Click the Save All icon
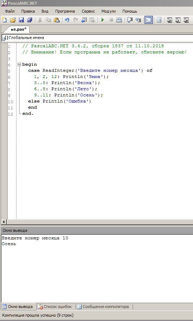 point(30,20)
